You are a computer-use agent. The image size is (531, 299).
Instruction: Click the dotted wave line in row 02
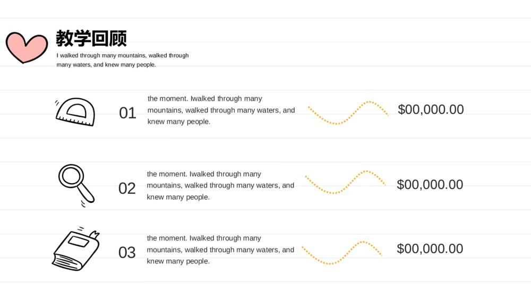345,182
